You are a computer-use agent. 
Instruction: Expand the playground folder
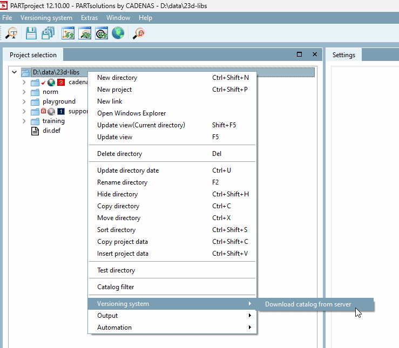click(x=24, y=101)
